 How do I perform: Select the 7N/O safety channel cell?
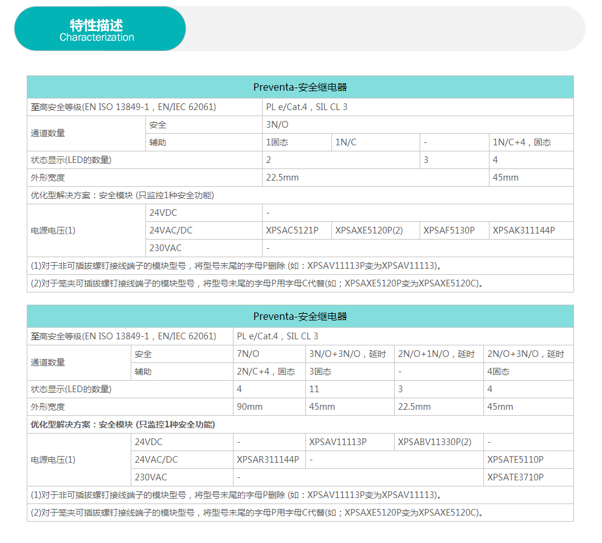coord(269,354)
